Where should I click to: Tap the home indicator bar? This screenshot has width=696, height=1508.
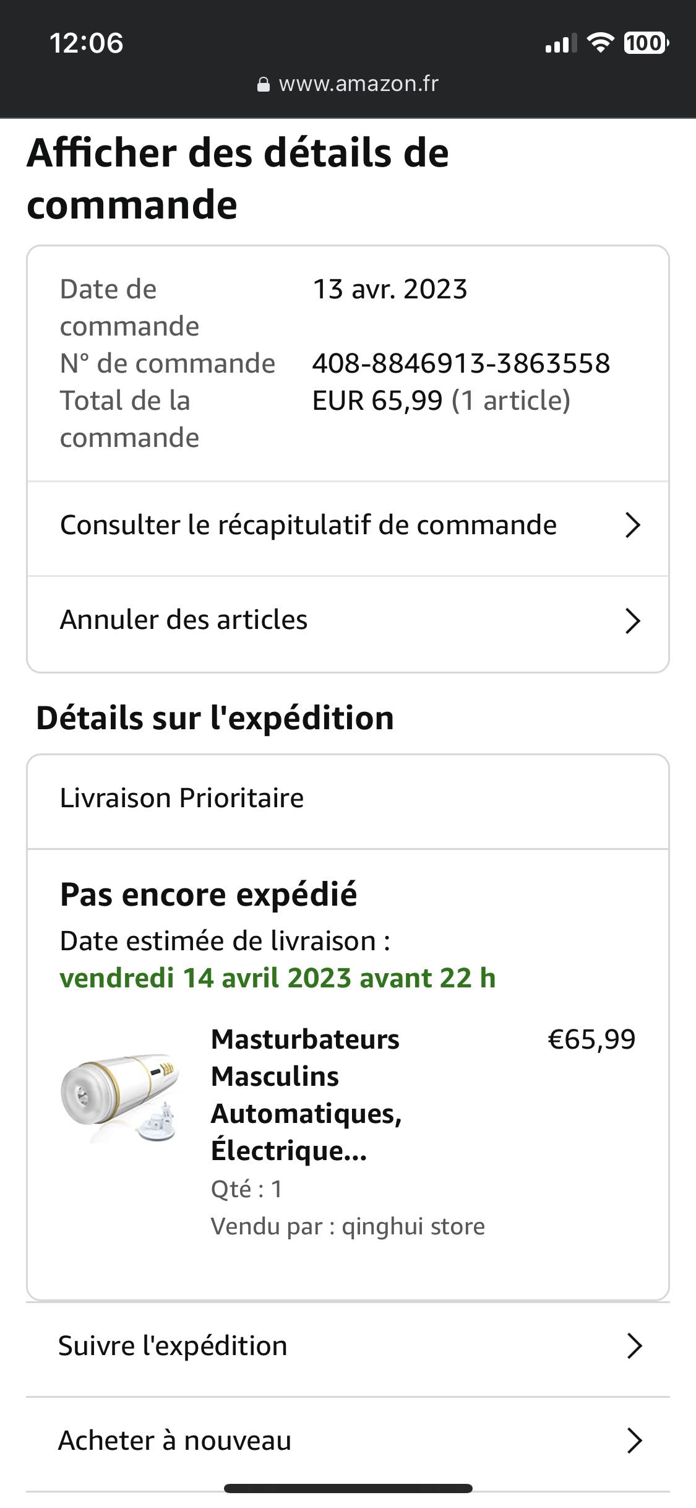tap(348, 1489)
